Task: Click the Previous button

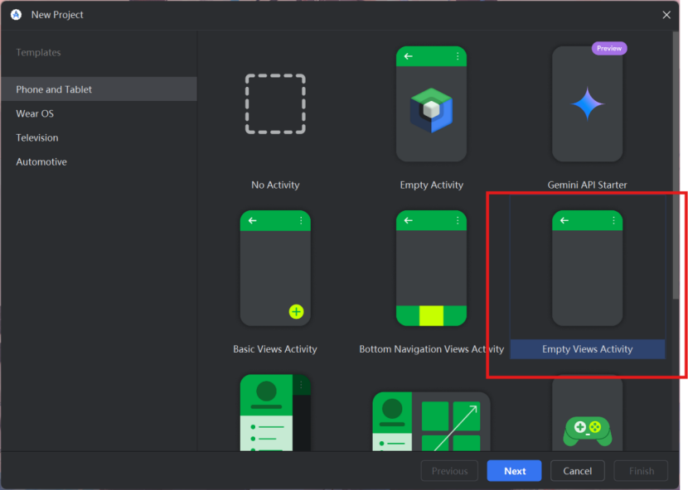Action: click(x=449, y=471)
